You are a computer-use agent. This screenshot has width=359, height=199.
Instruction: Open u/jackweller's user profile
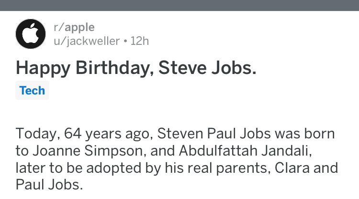[x=87, y=42]
